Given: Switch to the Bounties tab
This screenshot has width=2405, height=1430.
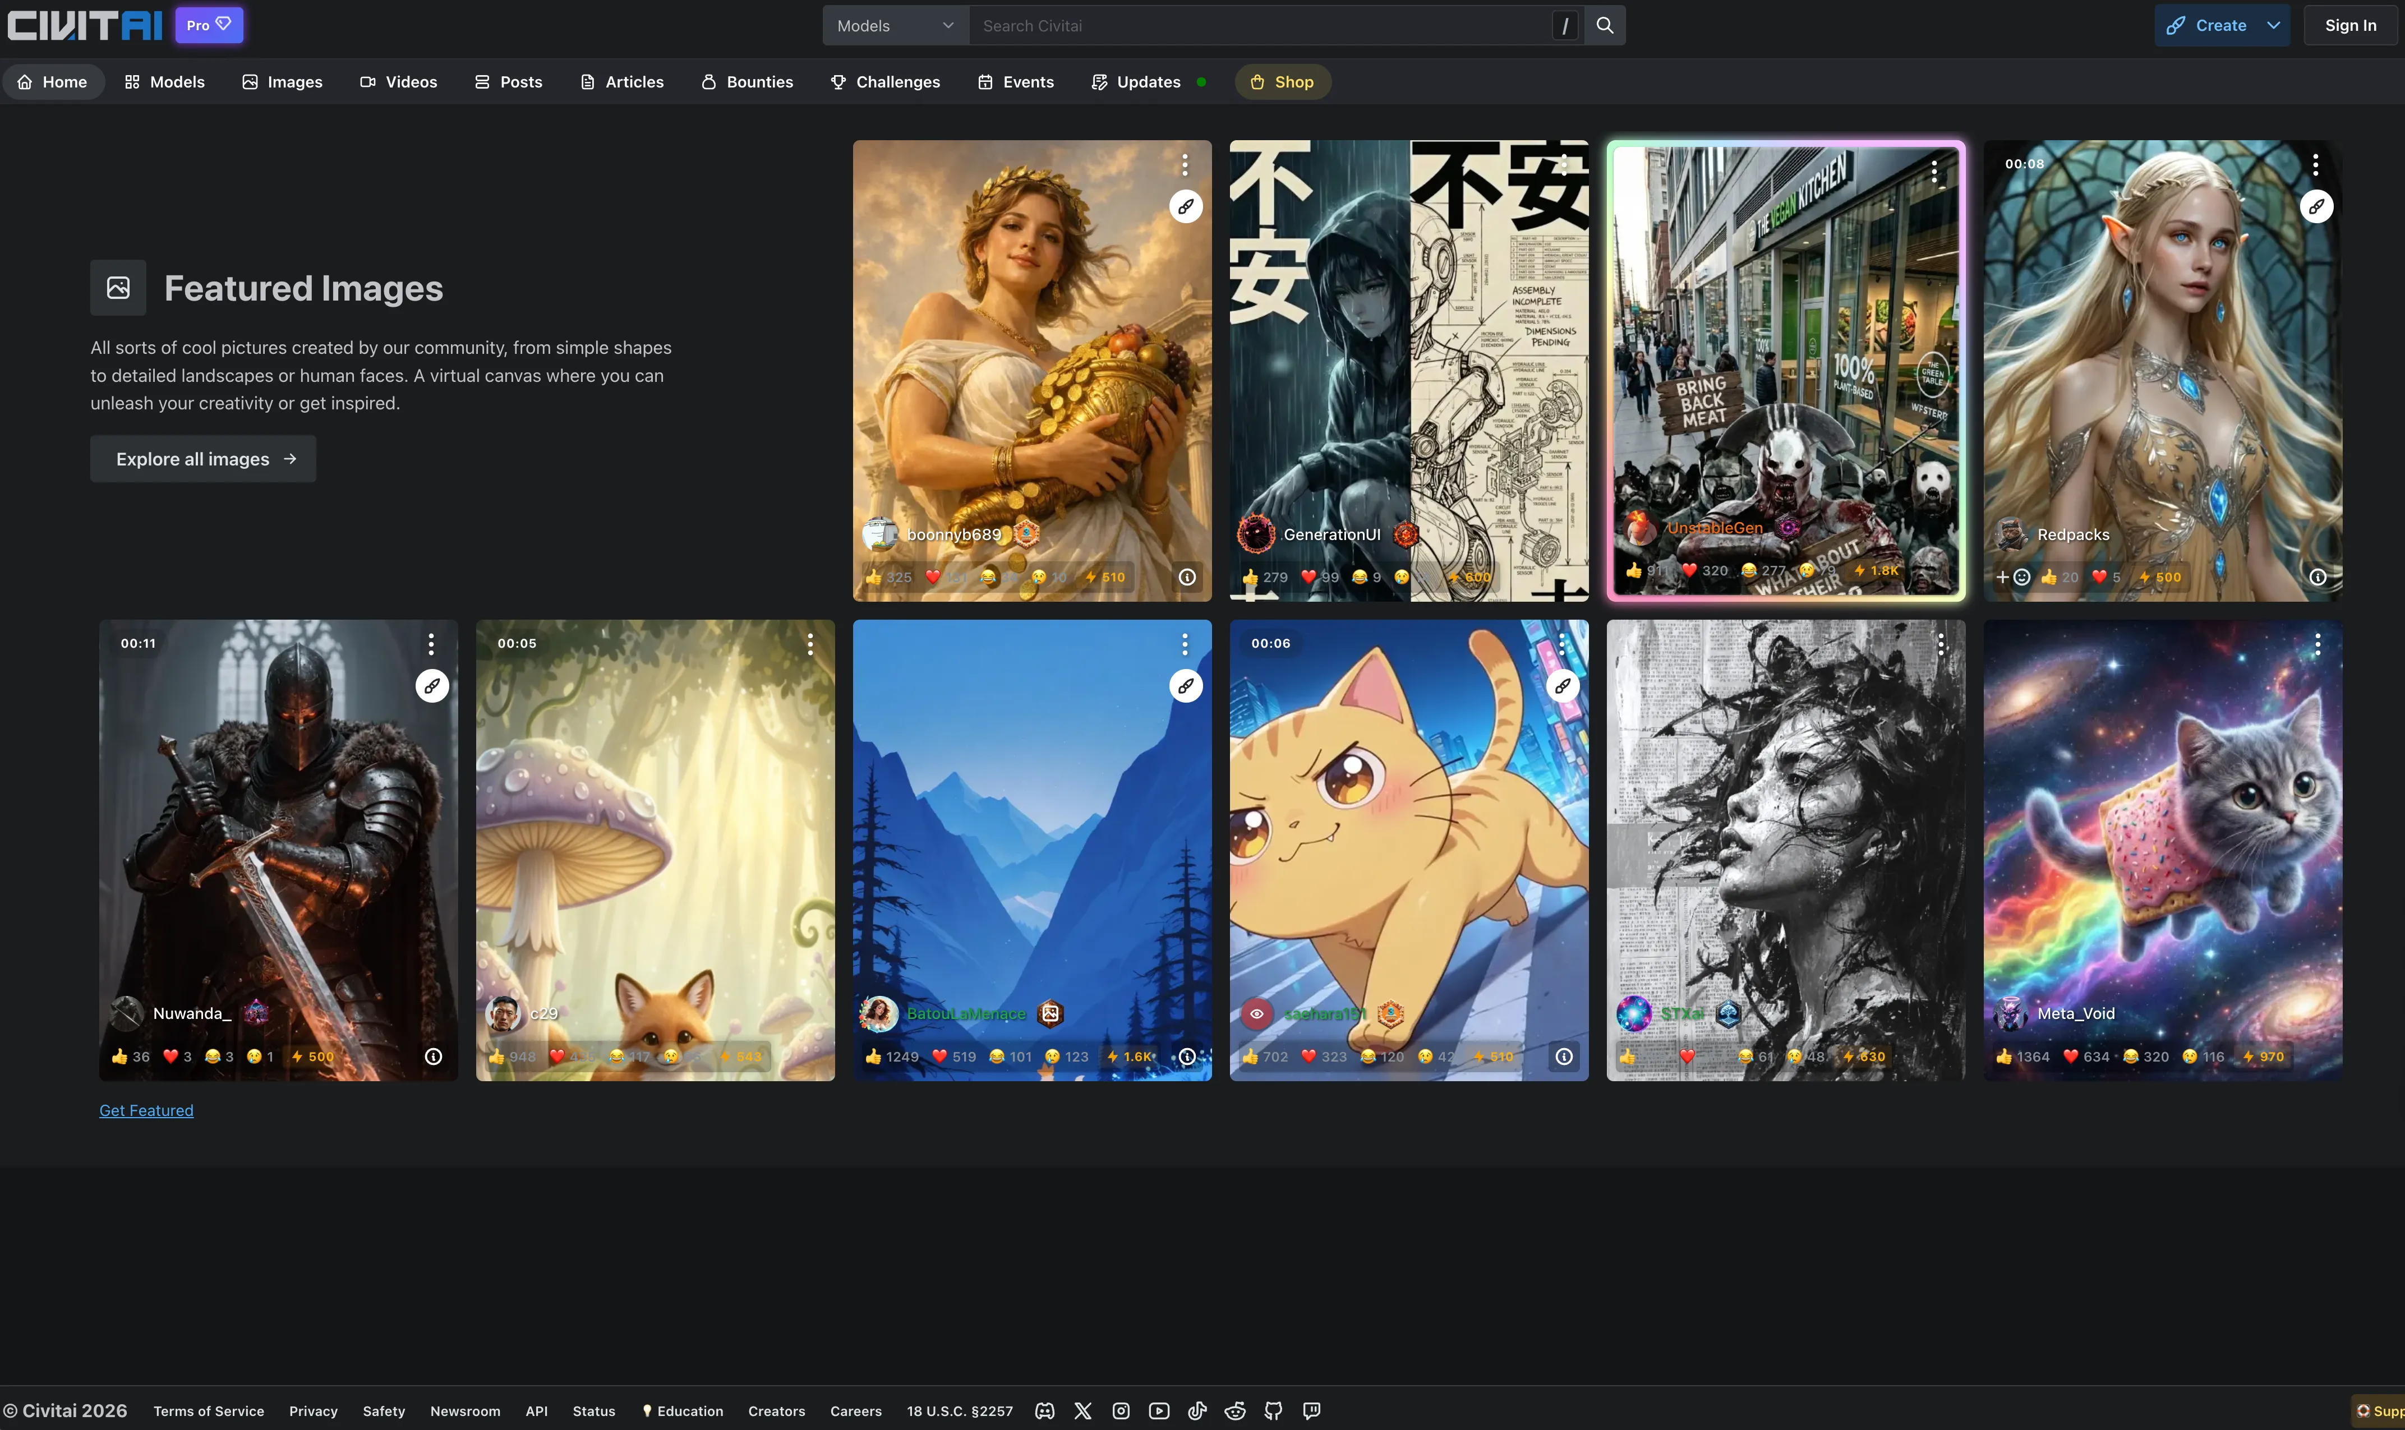Looking at the screenshot, I should [747, 82].
